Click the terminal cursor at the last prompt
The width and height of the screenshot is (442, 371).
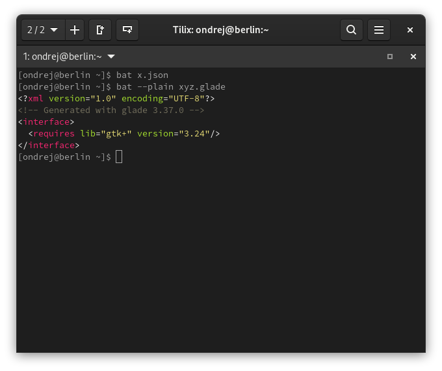[x=119, y=157]
